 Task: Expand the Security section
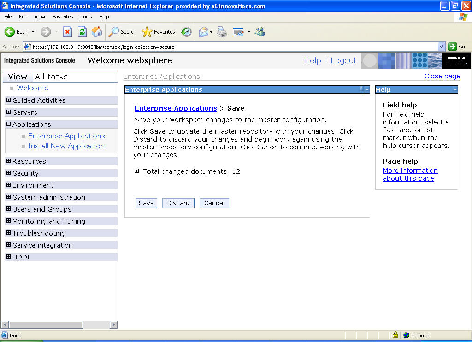pos(8,173)
